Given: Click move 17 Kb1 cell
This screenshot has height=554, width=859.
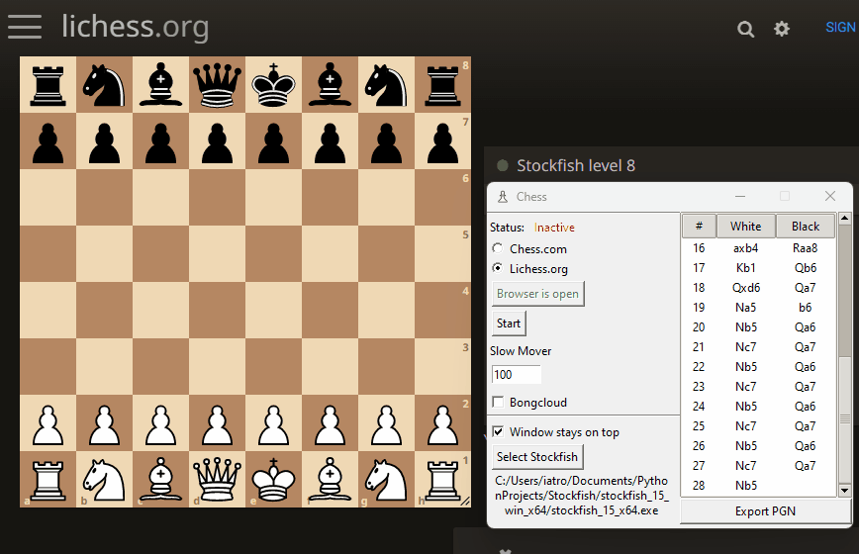Looking at the screenshot, I should click(x=745, y=268).
